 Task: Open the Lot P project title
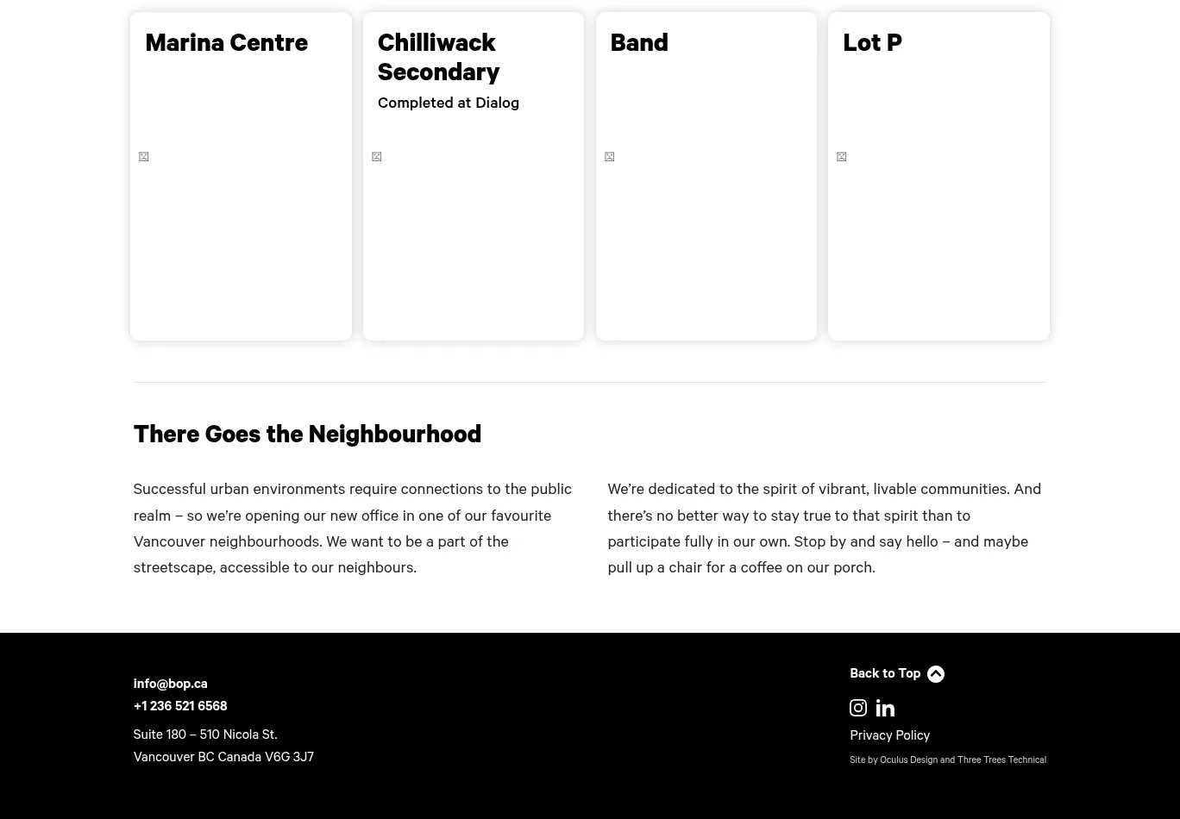coord(872,42)
